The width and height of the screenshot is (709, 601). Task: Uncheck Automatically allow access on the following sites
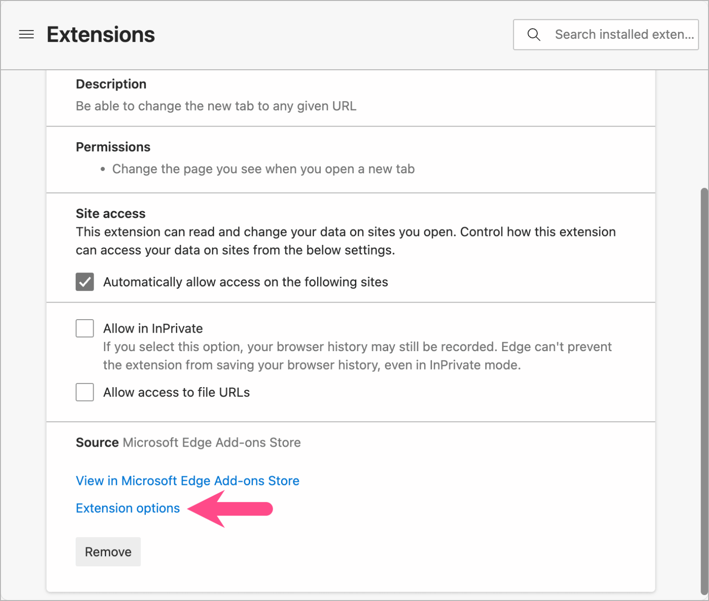[84, 282]
